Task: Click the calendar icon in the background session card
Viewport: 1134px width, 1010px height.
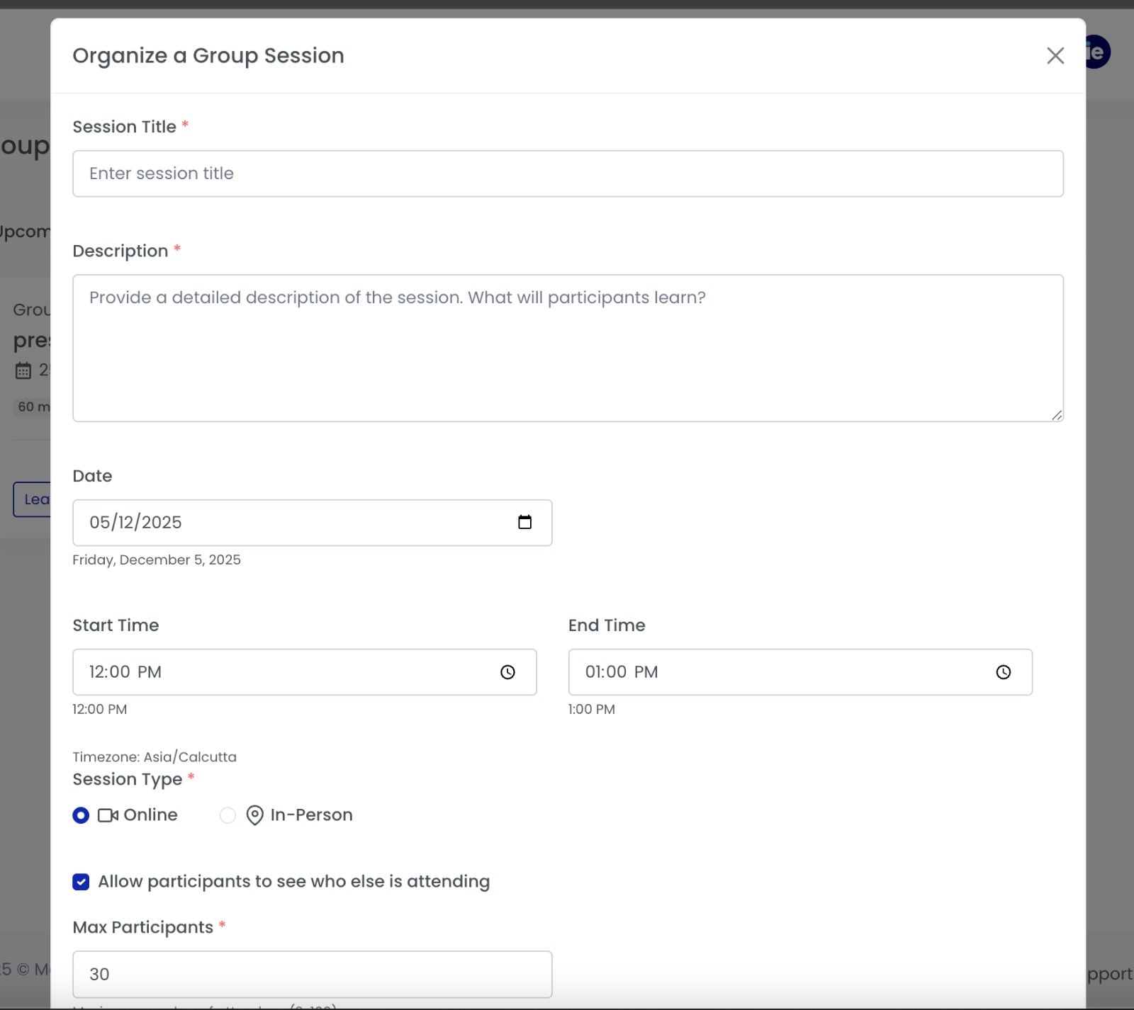Action: tap(23, 370)
